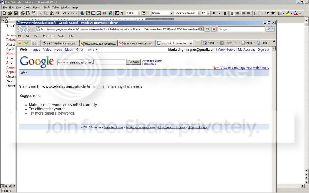Viewport: 309px width, 193px height.
Task: Apply bulleted list in Word
Action: (261, 13)
